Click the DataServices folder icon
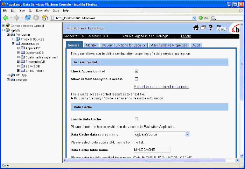This screenshot has height=169, width=245. coord(17,43)
